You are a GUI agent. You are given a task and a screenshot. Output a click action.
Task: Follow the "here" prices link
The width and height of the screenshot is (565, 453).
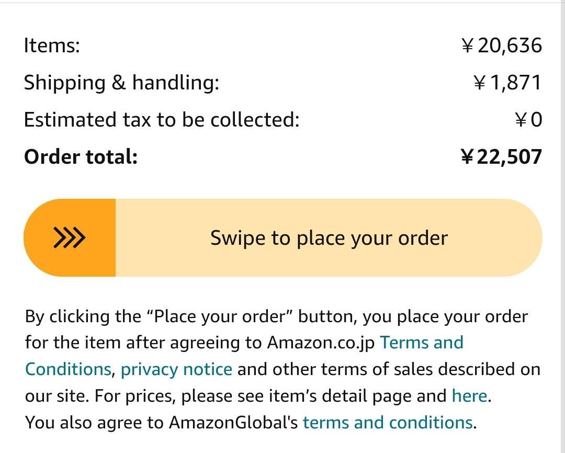point(469,396)
